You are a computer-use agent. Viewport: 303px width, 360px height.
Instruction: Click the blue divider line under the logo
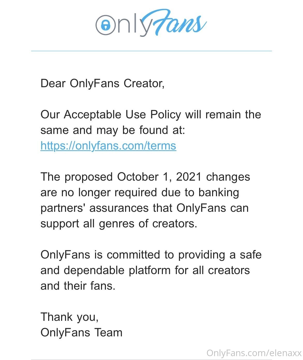(x=151, y=51)
